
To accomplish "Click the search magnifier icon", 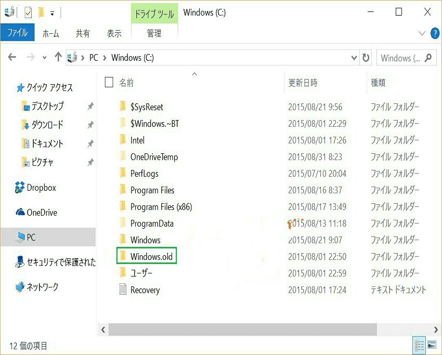I will click(x=428, y=58).
